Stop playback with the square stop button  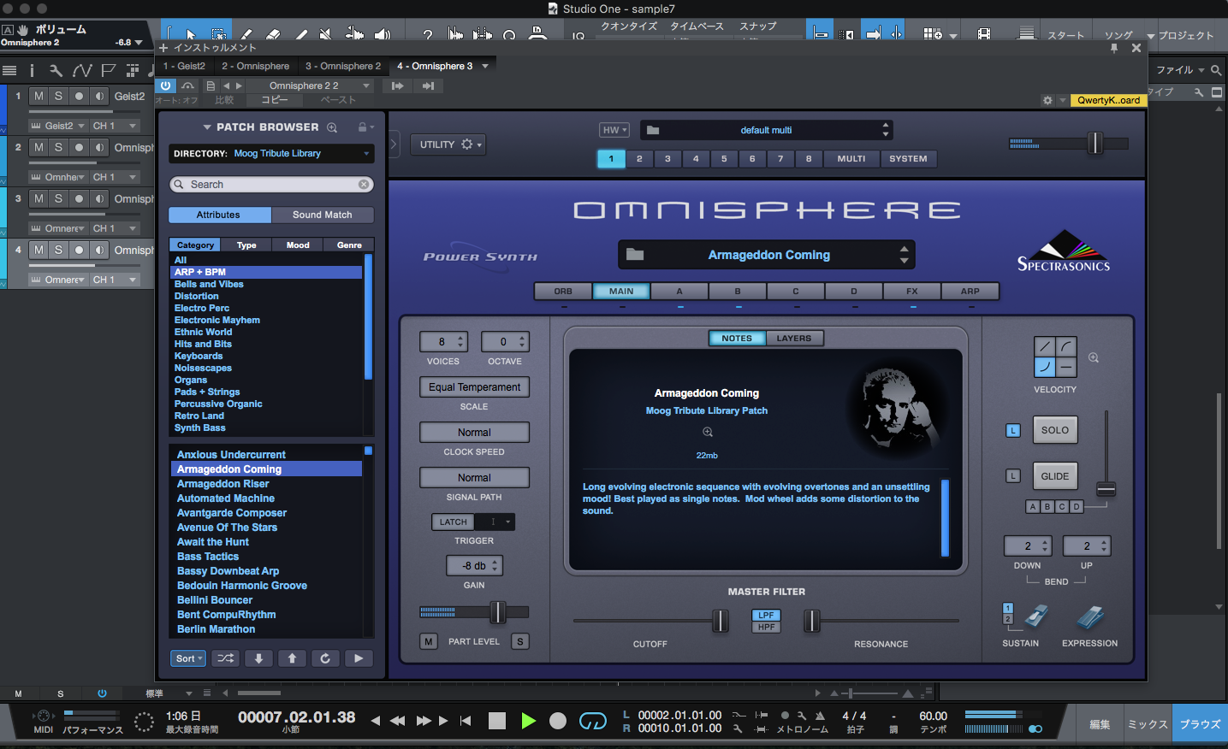pyautogui.click(x=497, y=721)
